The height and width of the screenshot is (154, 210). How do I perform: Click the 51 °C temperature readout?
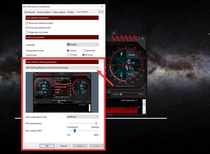coord(130,68)
